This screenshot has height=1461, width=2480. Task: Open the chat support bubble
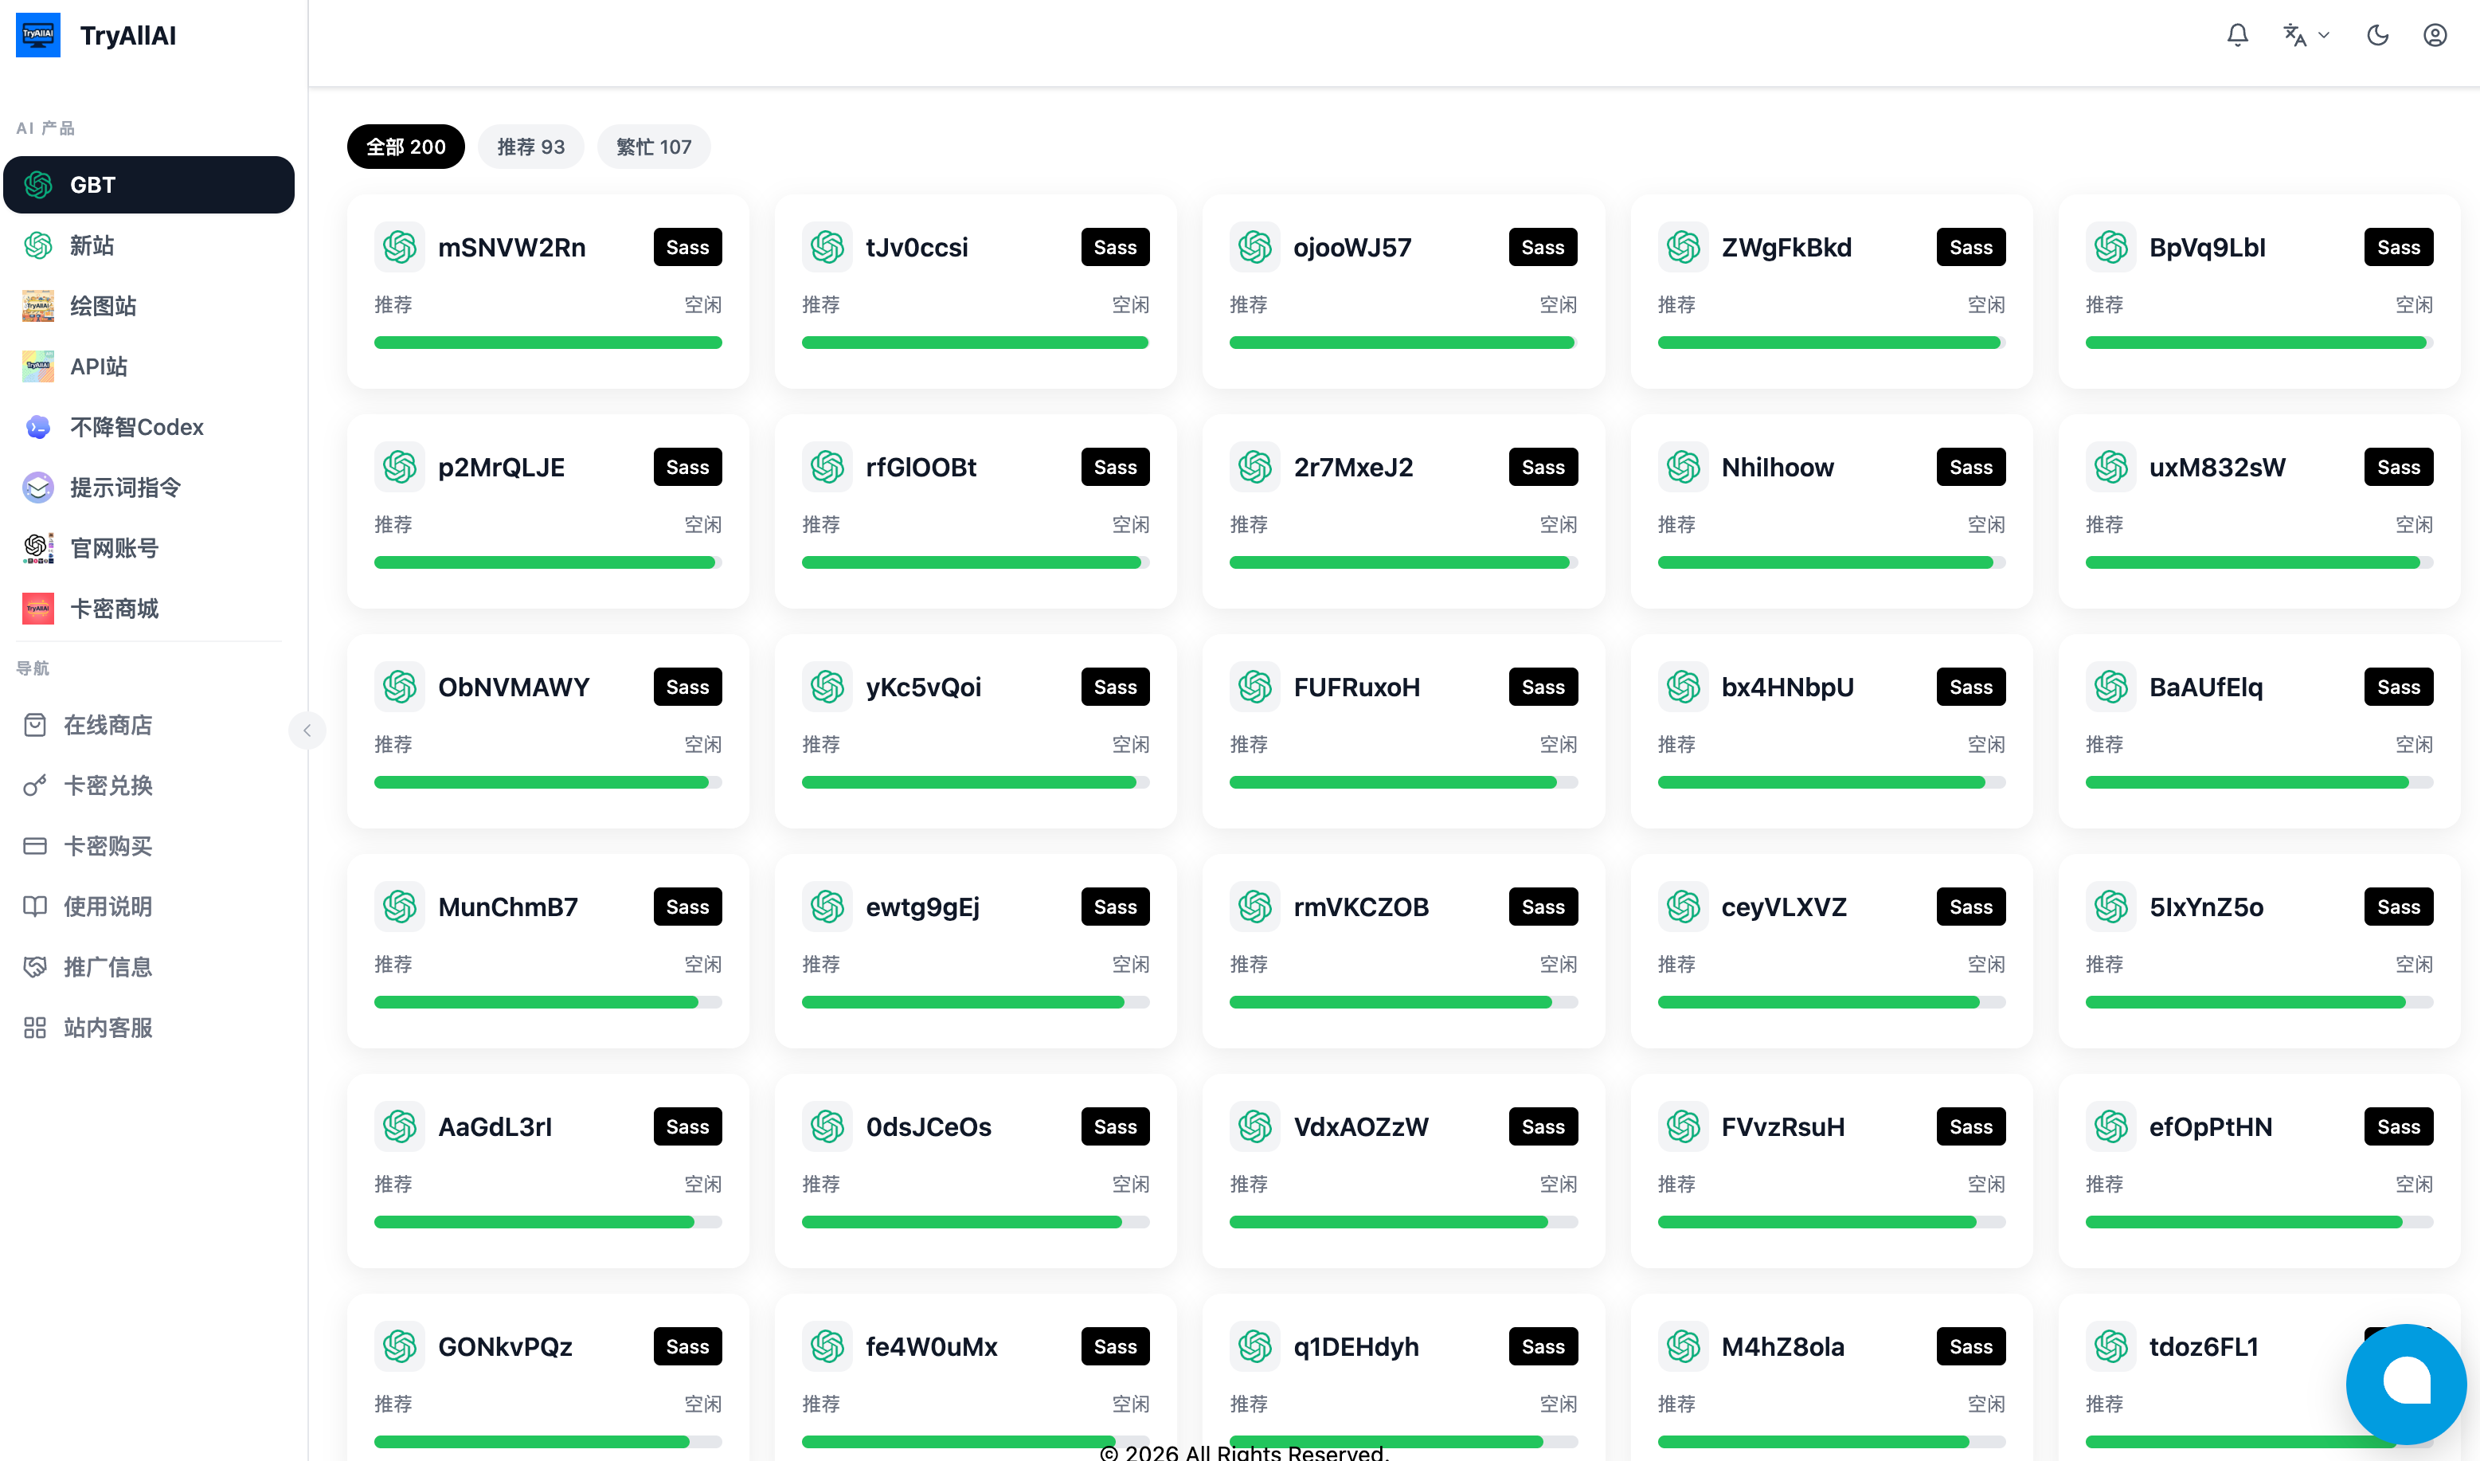coord(2405,1383)
